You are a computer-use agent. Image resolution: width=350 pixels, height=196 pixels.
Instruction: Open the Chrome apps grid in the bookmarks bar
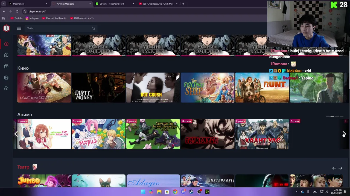pos(4,18)
